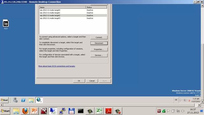Open PowerPoint from local taskbar
204x115 pixels.
pyautogui.click(x=34, y=111)
